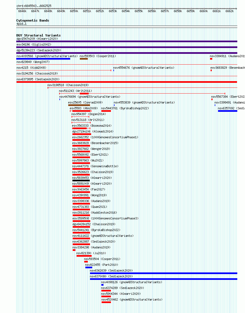The width and height of the screenshot is (245, 313).
Task: Select the nsv5567384 Ebert label
Action: [228, 97]
